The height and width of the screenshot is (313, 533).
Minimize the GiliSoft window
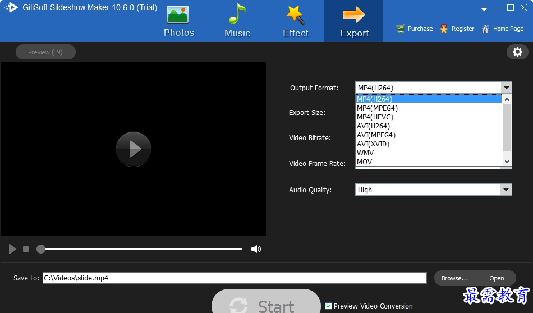pos(497,8)
